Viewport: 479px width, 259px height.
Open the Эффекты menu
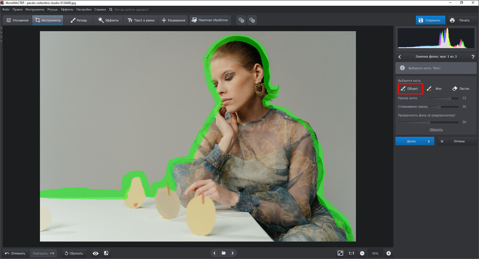coord(67,9)
